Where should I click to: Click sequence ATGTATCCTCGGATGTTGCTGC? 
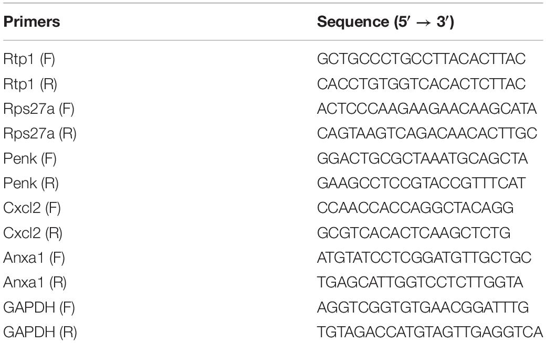tap(424, 258)
